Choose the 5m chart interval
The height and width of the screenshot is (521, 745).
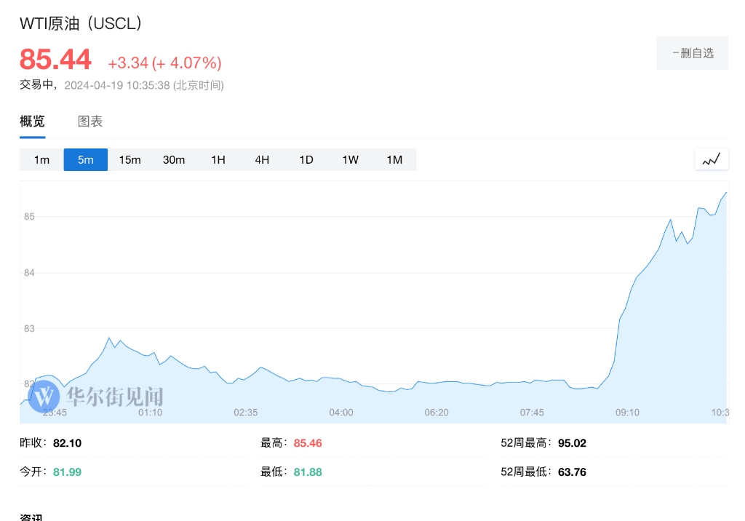pyautogui.click(x=86, y=160)
